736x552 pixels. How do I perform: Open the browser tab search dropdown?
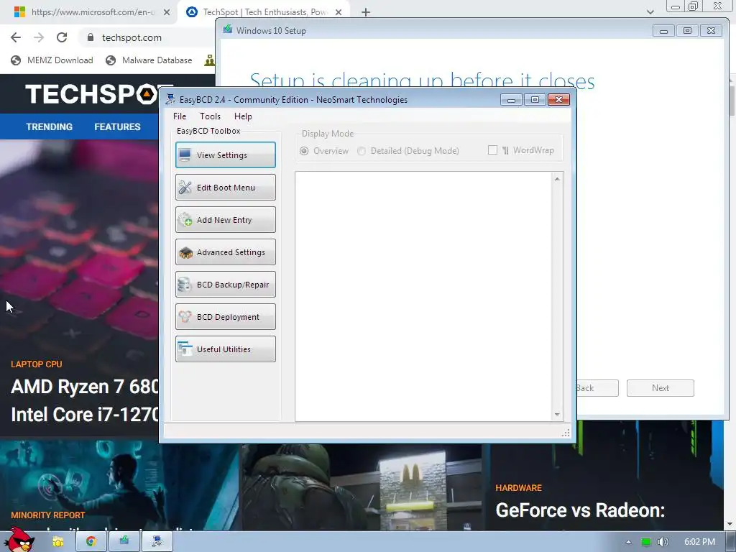pyautogui.click(x=650, y=12)
